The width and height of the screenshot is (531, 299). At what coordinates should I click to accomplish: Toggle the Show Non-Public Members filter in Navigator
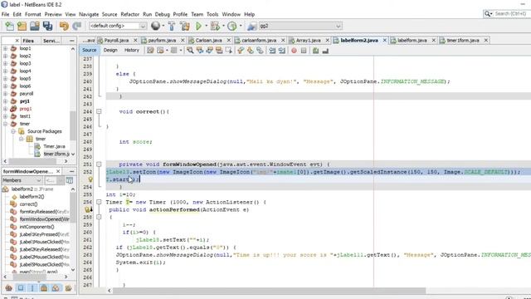(x=44, y=288)
